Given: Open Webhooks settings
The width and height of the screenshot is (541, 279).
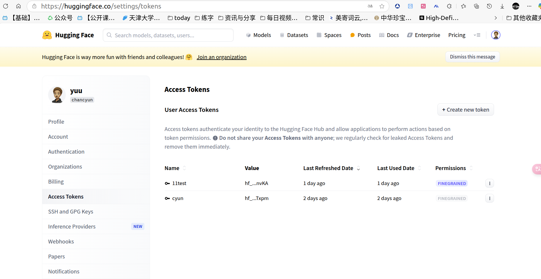Looking at the screenshot, I should point(96,241).
